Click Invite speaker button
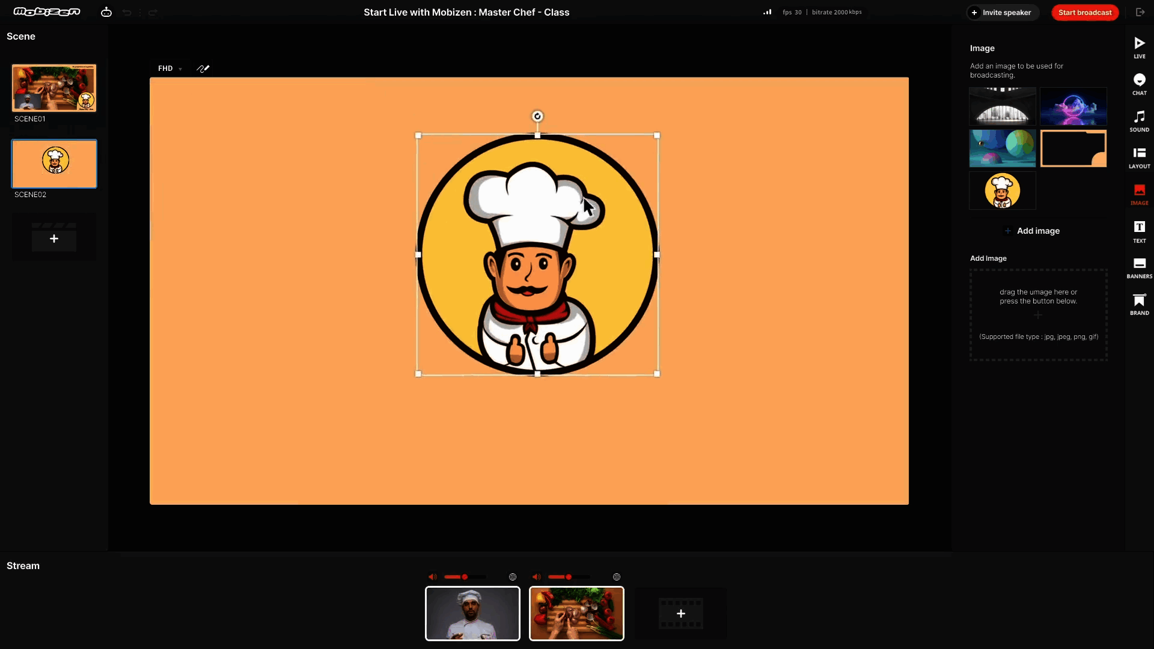The width and height of the screenshot is (1154, 649). coord(1002,13)
